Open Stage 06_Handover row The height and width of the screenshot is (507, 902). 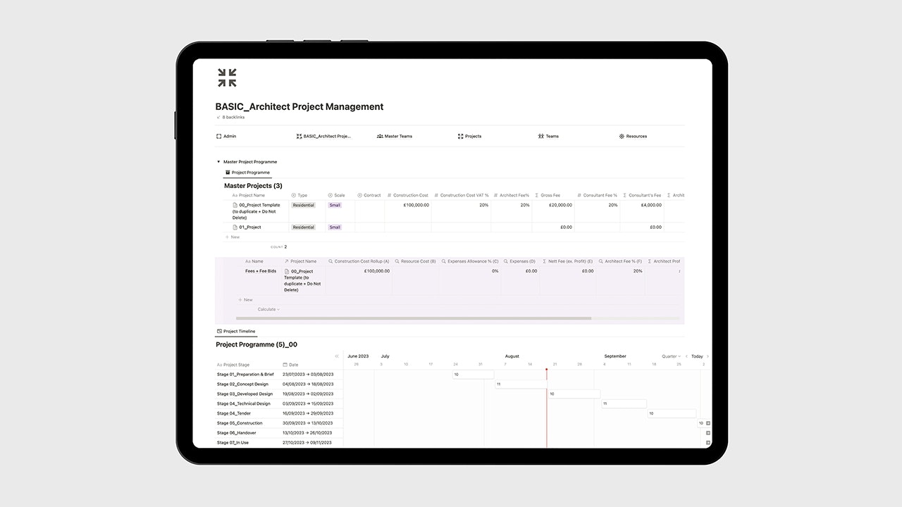[x=237, y=433]
